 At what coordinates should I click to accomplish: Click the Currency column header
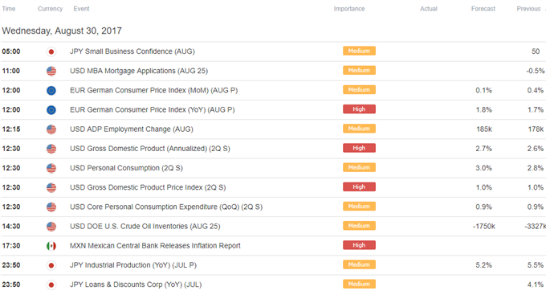click(x=50, y=9)
